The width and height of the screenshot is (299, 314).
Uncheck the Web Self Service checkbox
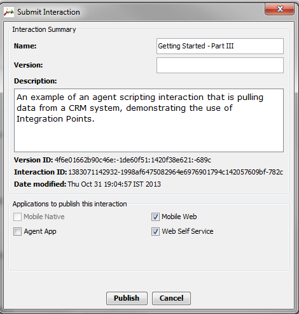click(x=155, y=231)
